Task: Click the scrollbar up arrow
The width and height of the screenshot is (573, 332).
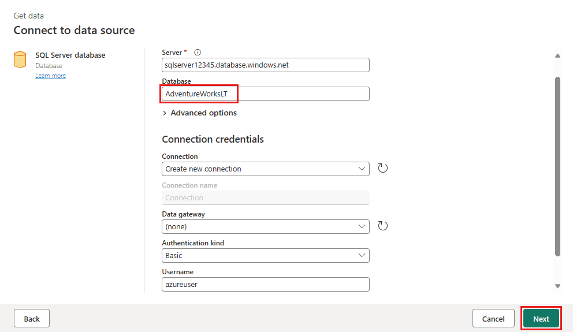Action: click(x=557, y=56)
